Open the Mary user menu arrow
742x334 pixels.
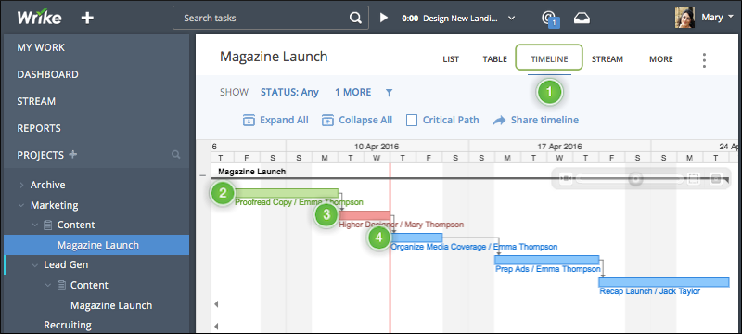(731, 18)
